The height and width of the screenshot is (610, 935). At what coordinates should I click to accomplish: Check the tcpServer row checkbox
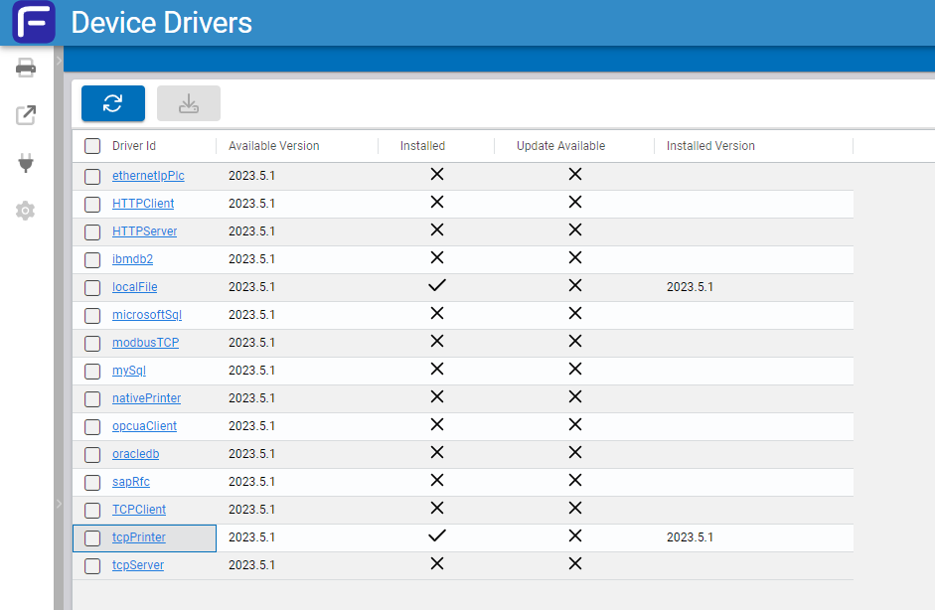(x=92, y=566)
